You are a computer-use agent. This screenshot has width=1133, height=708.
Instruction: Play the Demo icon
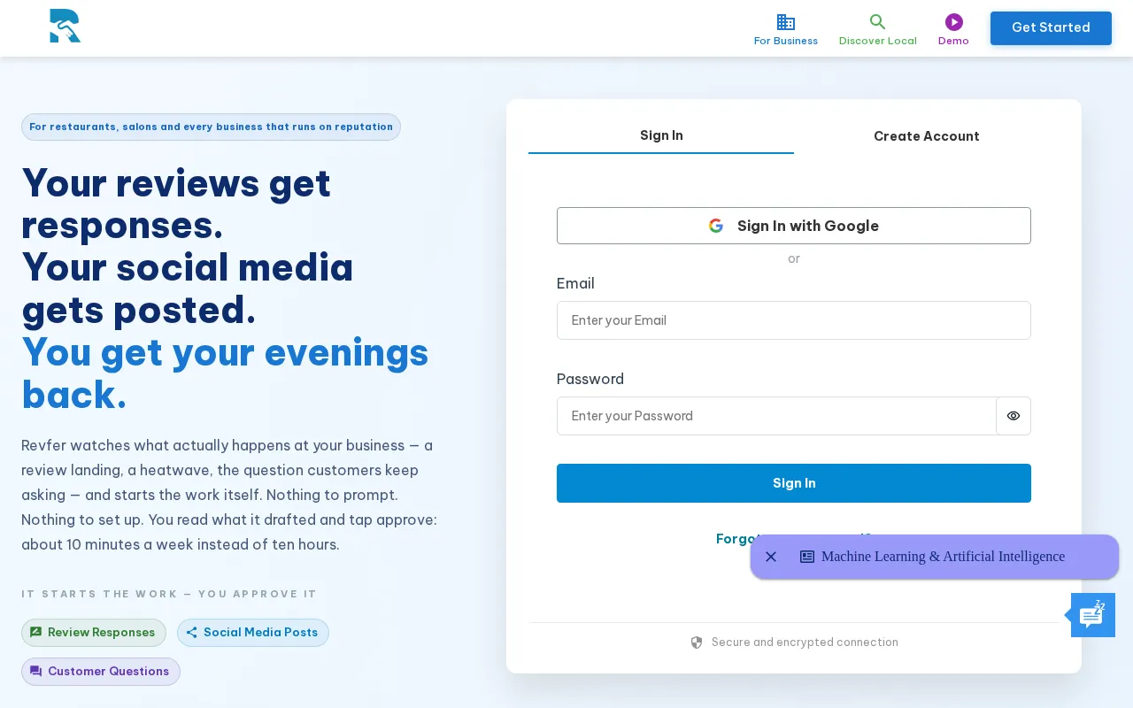pos(953,22)
